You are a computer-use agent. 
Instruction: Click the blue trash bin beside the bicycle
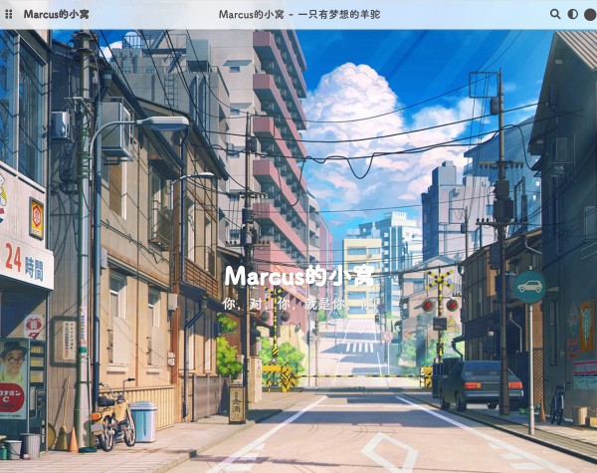[x=143, y=421]
